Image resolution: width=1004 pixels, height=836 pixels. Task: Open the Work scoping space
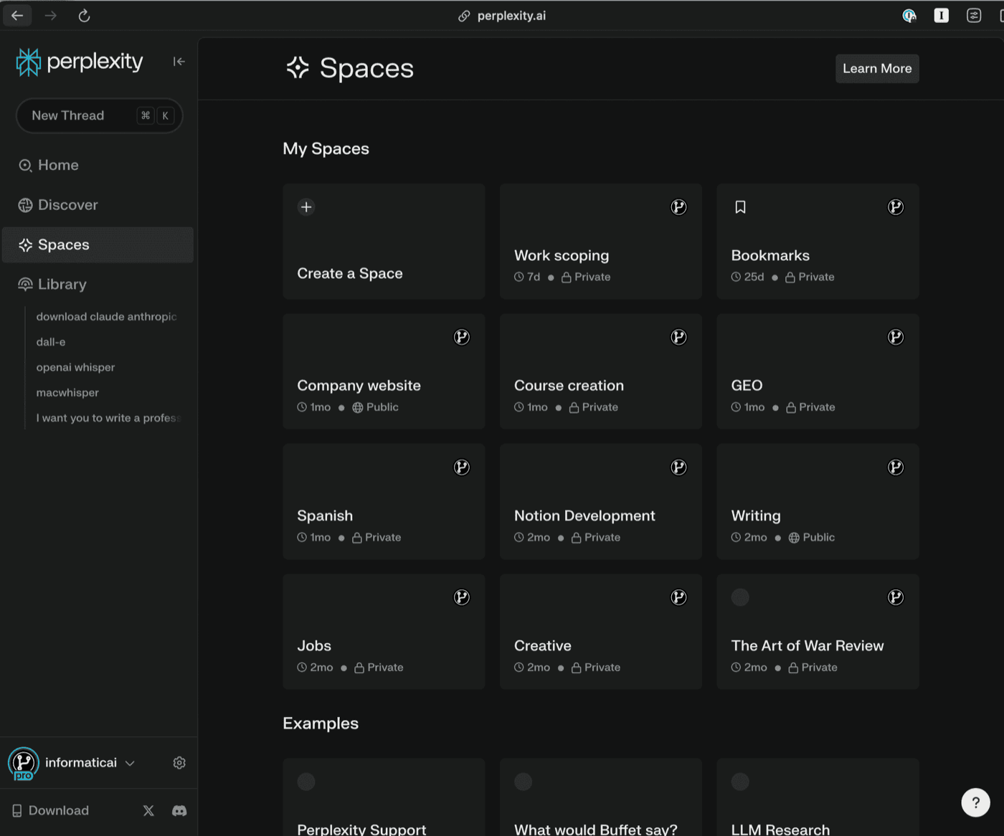click(x=601, y=241)
